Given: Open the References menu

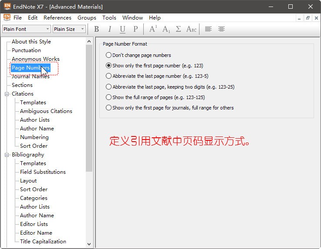Looking at the screenshot, I should 57,18.
